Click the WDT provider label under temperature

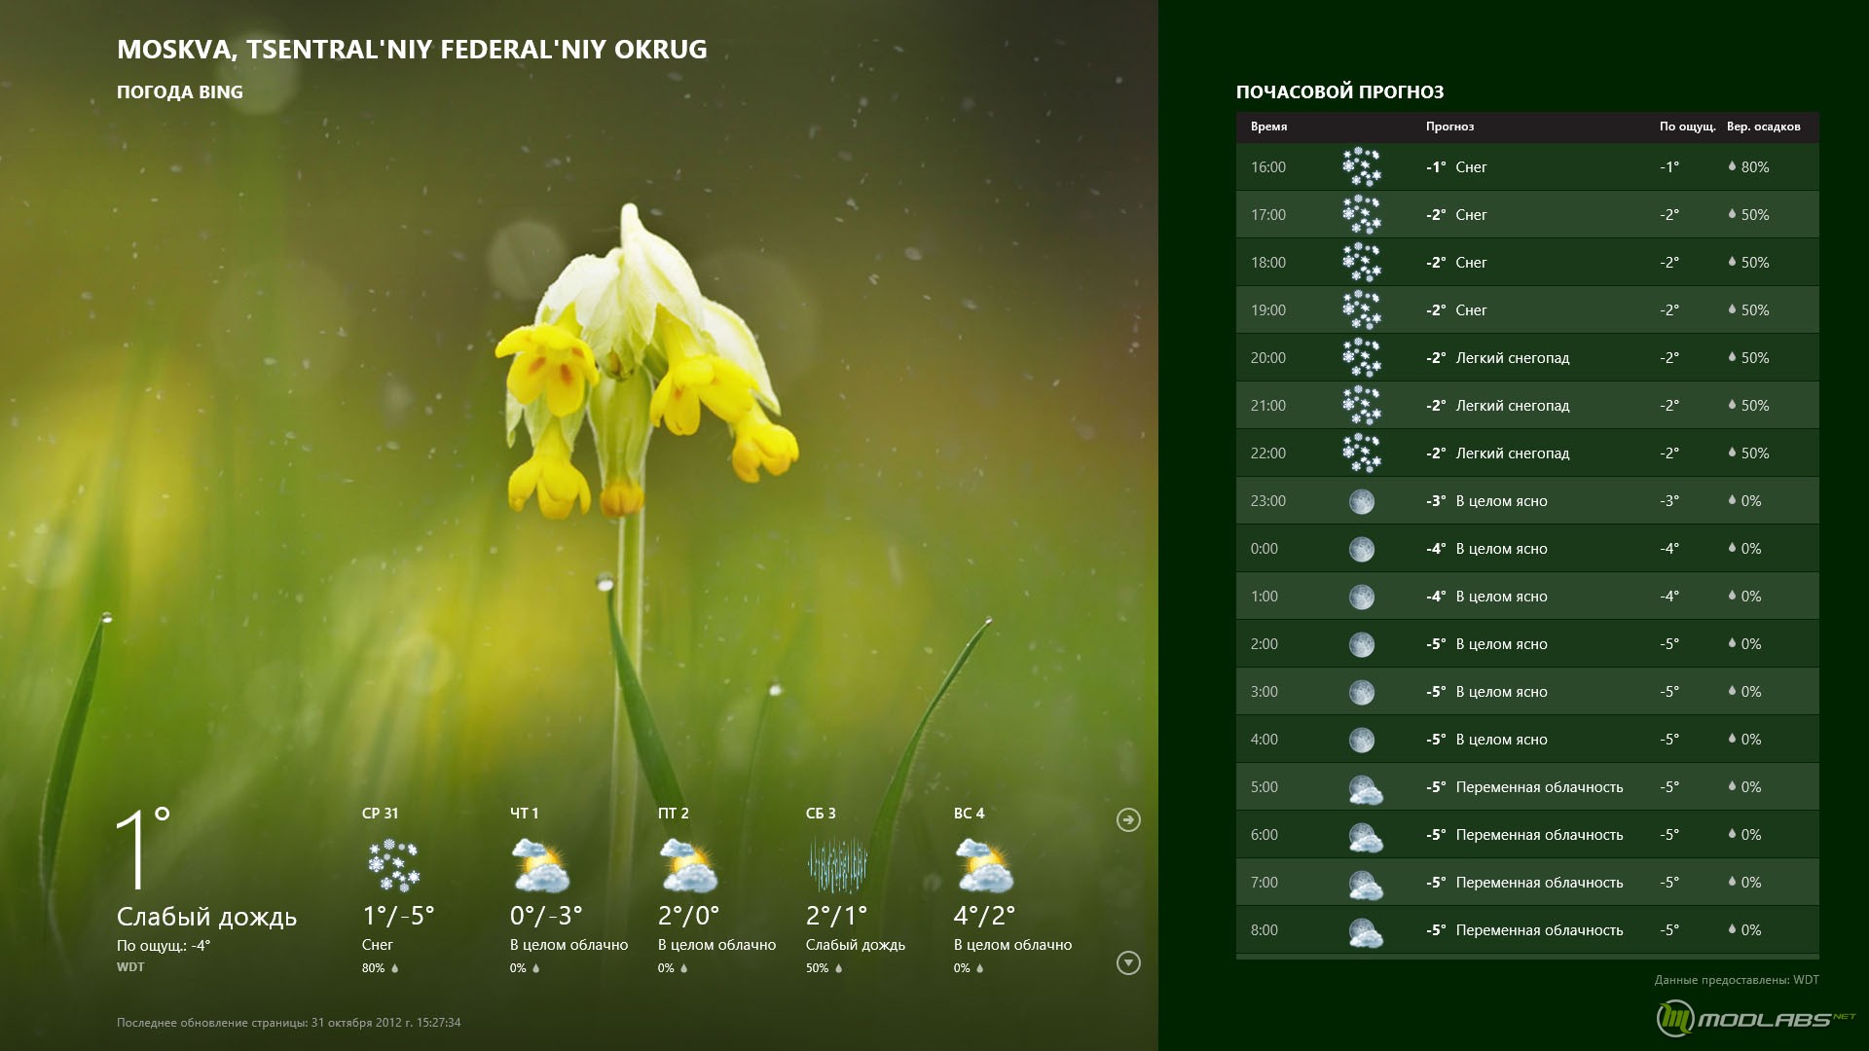130,967
